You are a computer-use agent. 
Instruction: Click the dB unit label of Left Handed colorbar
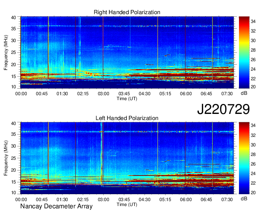coord(244,198)
